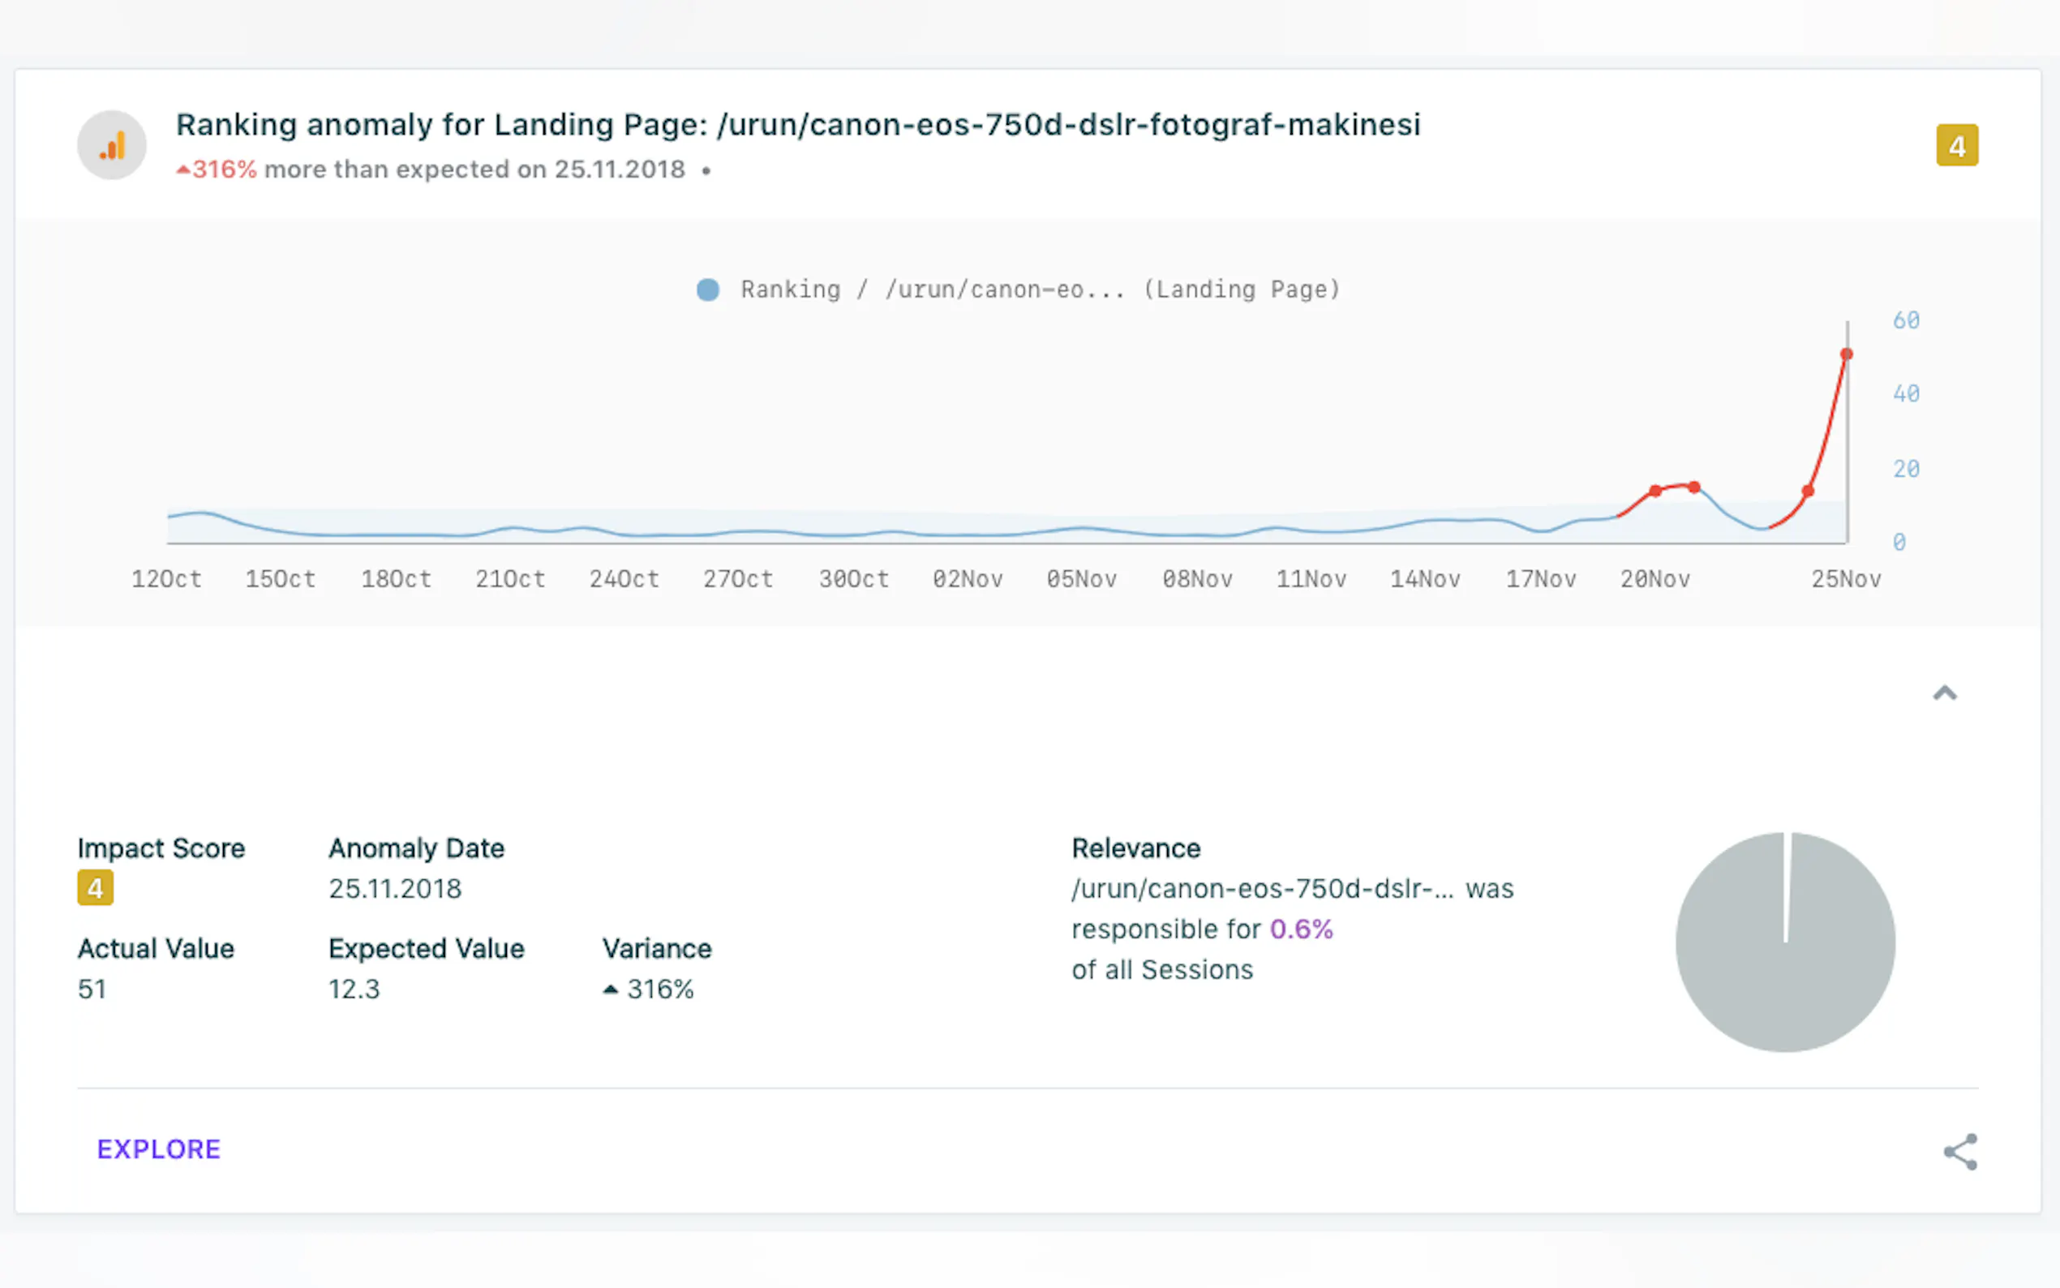Click the 12Oct label on the x-axis

[166, 579]
